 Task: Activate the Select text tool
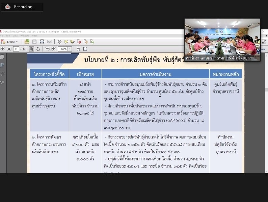coord(31,49)
